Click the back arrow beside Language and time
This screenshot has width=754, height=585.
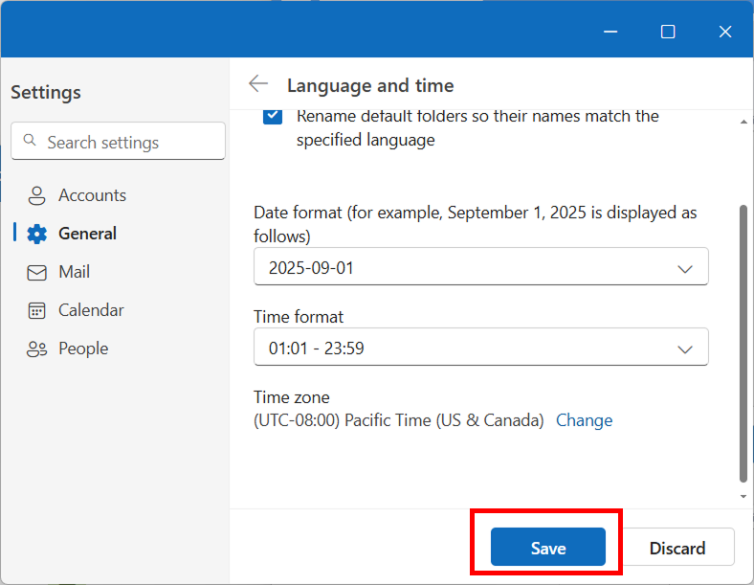[x=258, y=83]
